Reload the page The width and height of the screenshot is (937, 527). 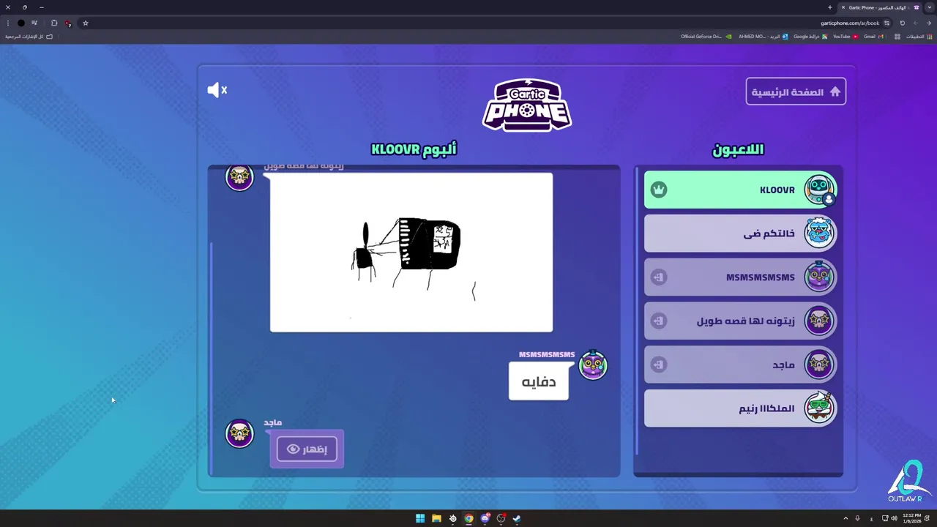tap(903, 23)
